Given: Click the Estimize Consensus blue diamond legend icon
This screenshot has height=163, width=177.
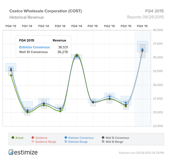Looking at the screenshot, I should coord(66,137).
